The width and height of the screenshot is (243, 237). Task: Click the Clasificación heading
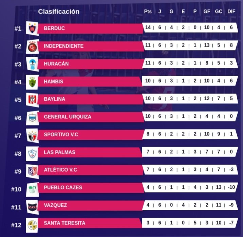coord(59,12)
